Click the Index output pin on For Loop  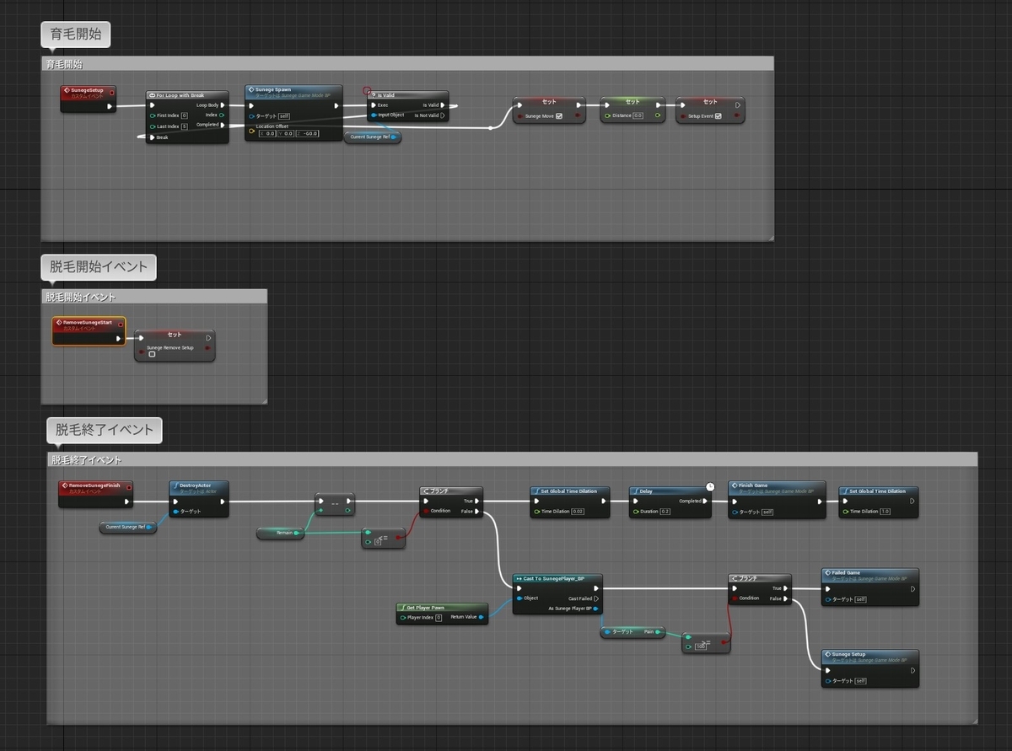[x=223, y=115]
